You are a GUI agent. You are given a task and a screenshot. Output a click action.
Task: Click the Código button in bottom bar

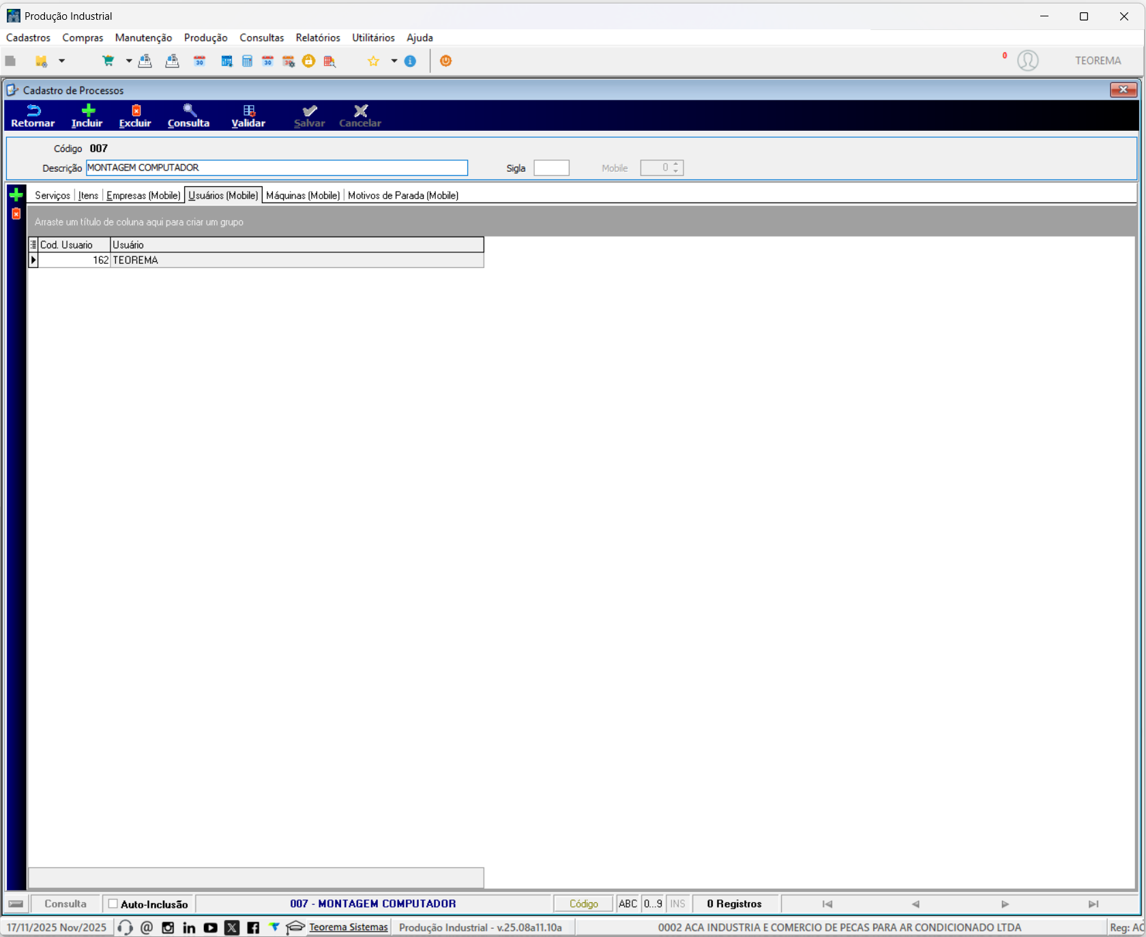pos(583,904)
